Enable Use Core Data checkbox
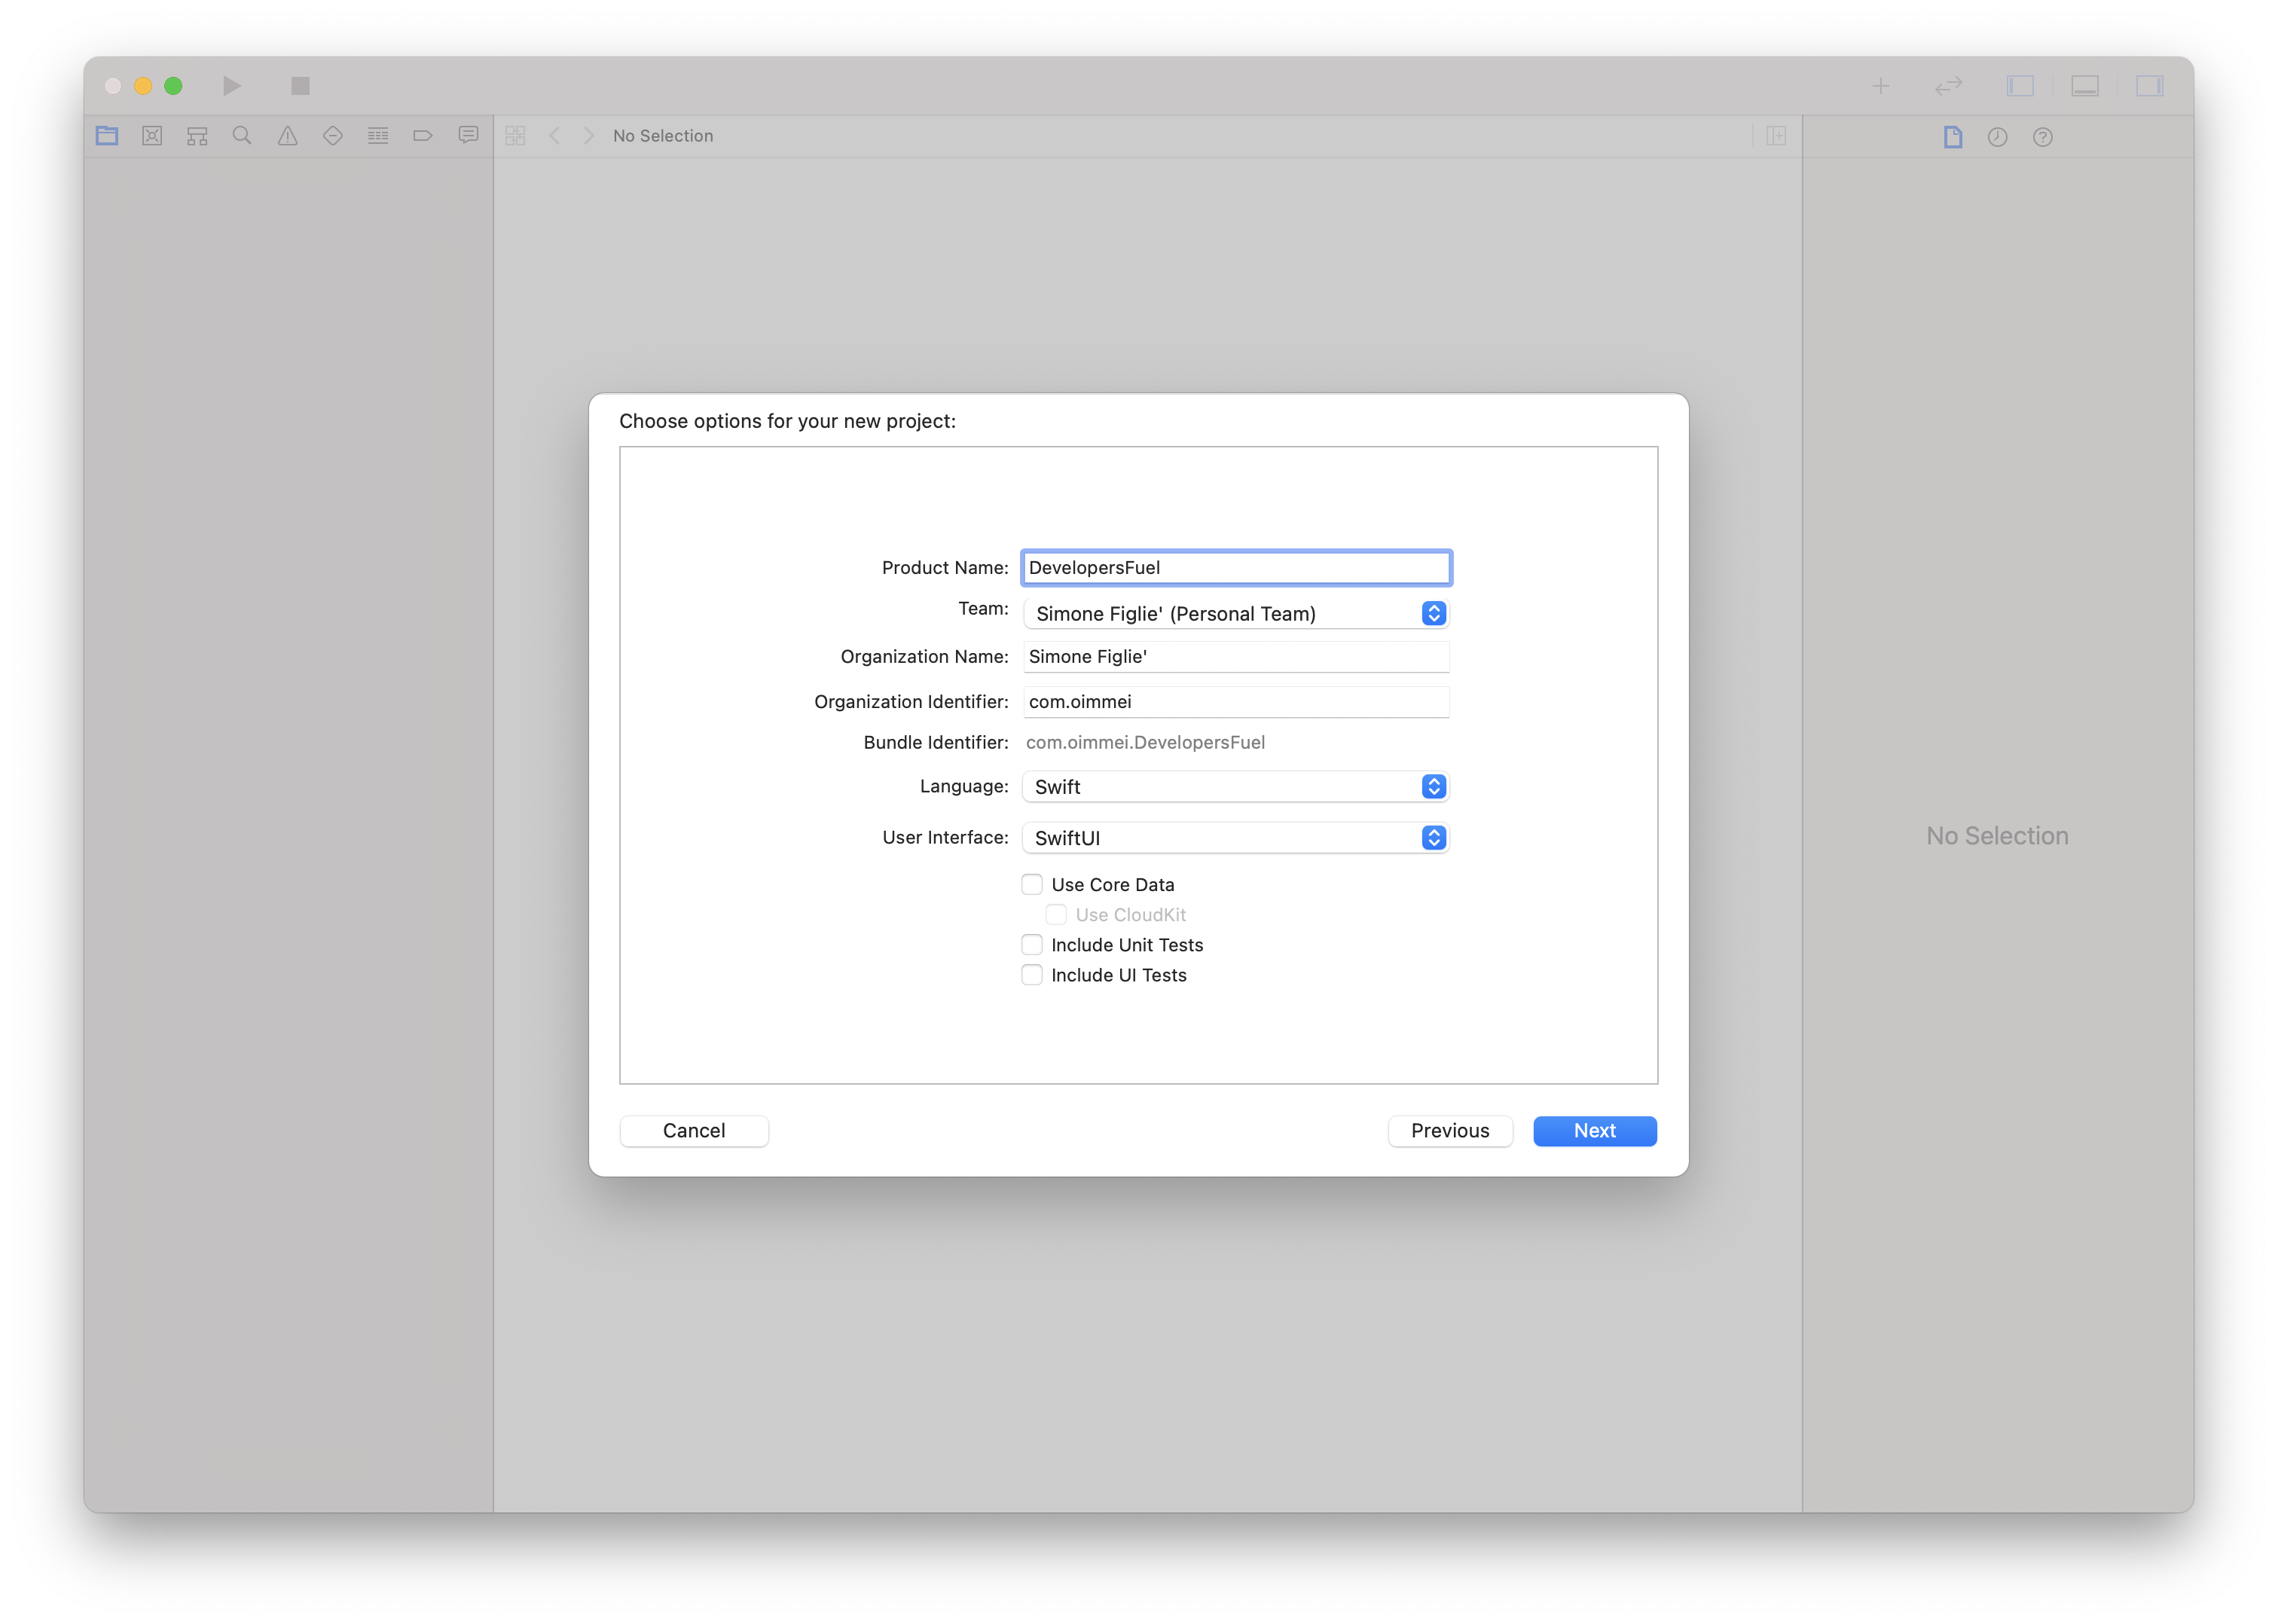2278x1624 pixels. (1032, 885)
